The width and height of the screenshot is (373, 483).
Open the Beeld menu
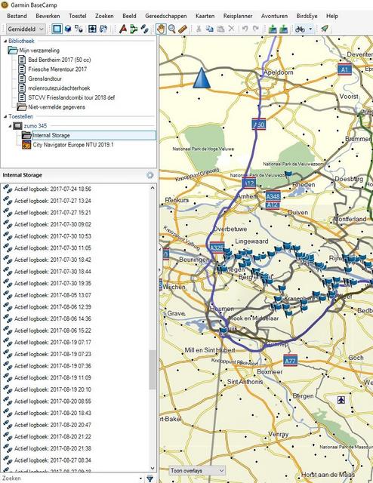tap(129, 16)
